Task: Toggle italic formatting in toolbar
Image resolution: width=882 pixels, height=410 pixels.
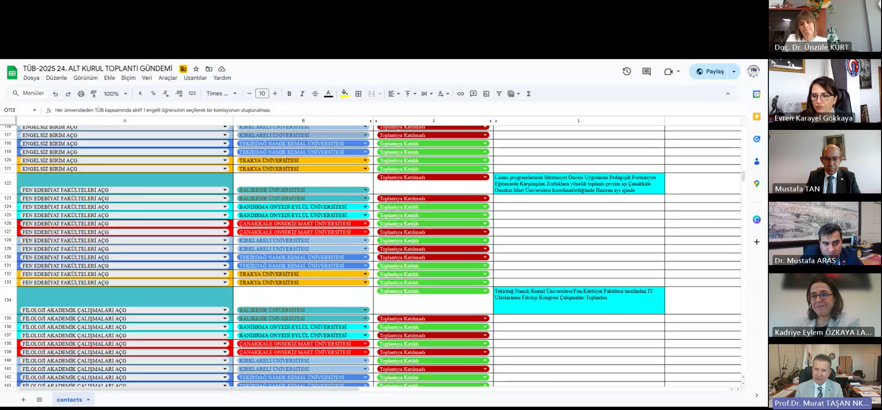Action: pos(302,94)
